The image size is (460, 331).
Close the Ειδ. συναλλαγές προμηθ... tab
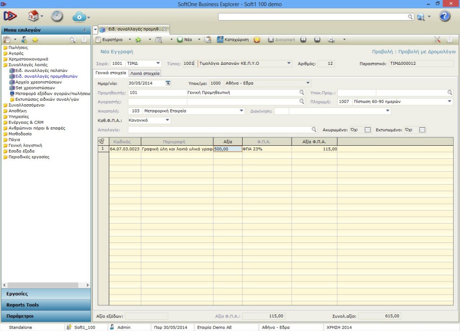(x=165, y=29)
